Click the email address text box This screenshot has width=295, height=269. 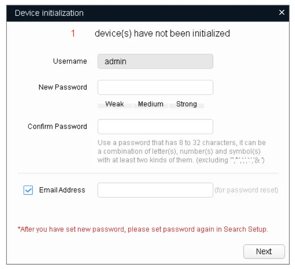pyautogui.click(x=155, y=190)
